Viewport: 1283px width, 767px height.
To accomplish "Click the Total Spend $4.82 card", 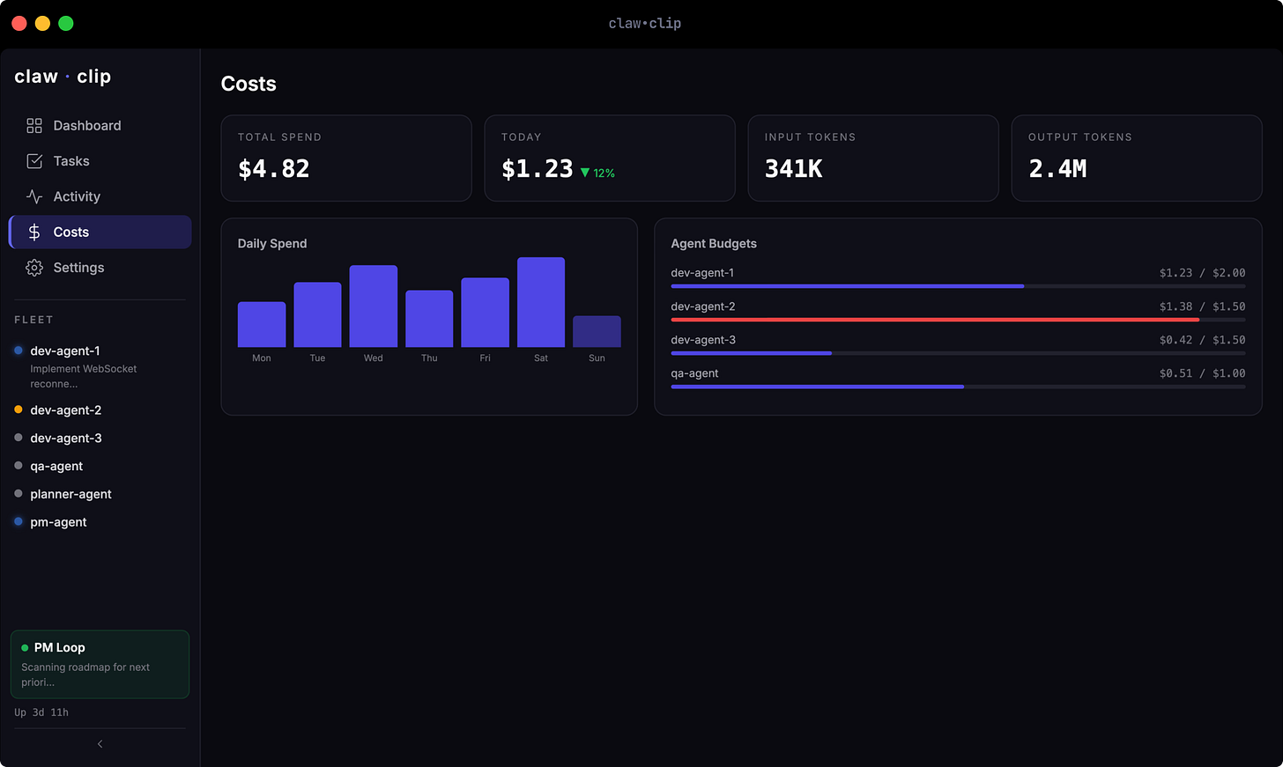I will tap(346, 159).
